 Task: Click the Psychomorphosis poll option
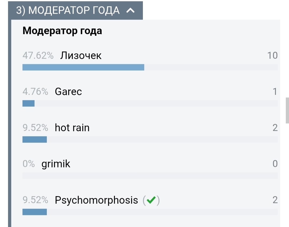pos(96,200)
